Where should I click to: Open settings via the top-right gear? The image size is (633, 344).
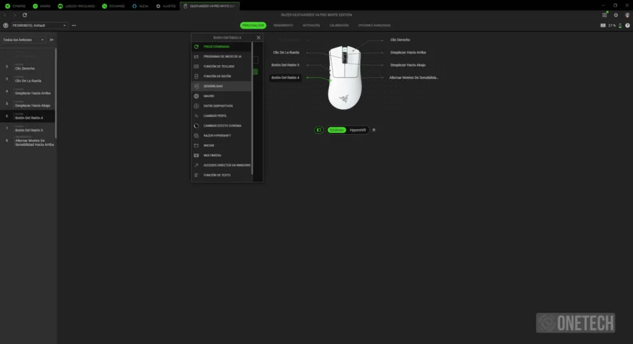[x=616, y=15]
